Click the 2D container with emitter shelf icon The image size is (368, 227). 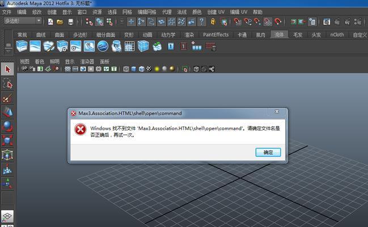[76, 46]
